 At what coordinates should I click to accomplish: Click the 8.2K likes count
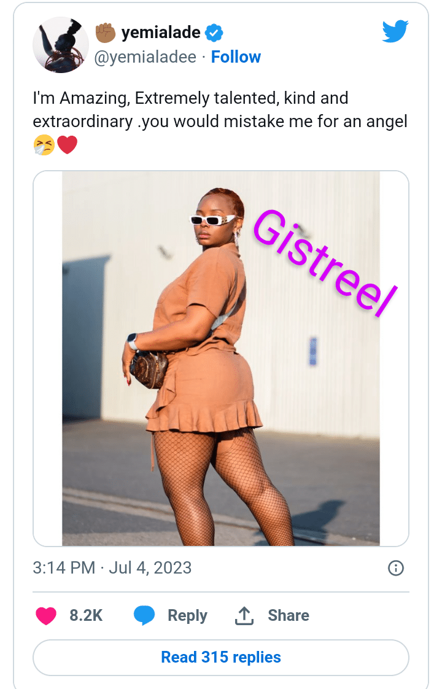[86, 615]
